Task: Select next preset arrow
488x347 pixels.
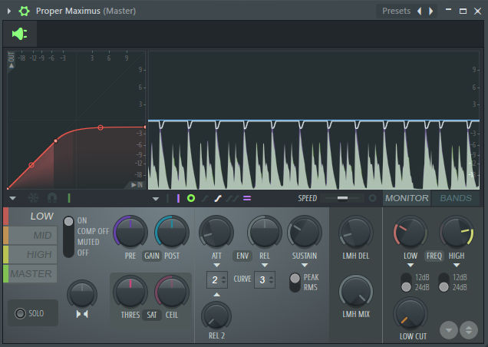Action: coord(431,12)
